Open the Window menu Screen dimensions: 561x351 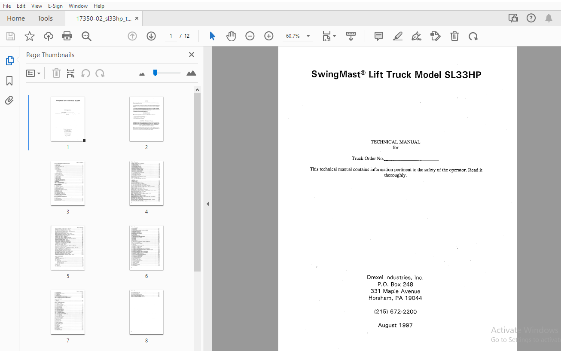[x=78, y=6]
